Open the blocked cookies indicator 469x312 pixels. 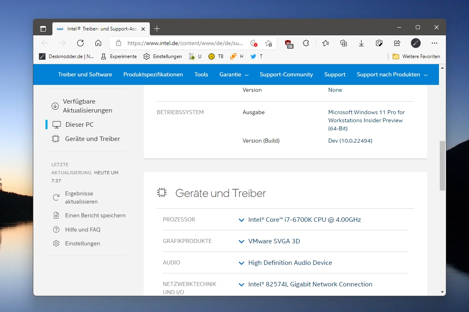click(x=254, y=43)
